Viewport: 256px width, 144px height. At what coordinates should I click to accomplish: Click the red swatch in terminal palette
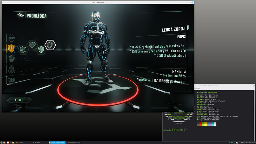pos(201,124)
